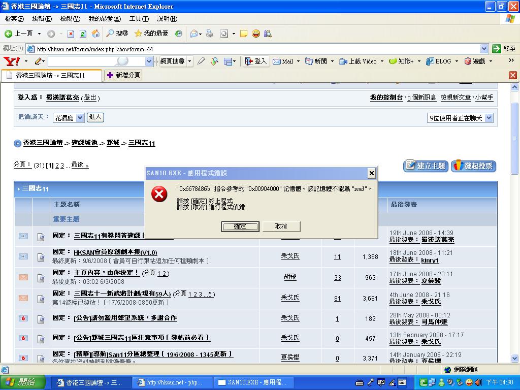Click the new tab button

point(123,75)
